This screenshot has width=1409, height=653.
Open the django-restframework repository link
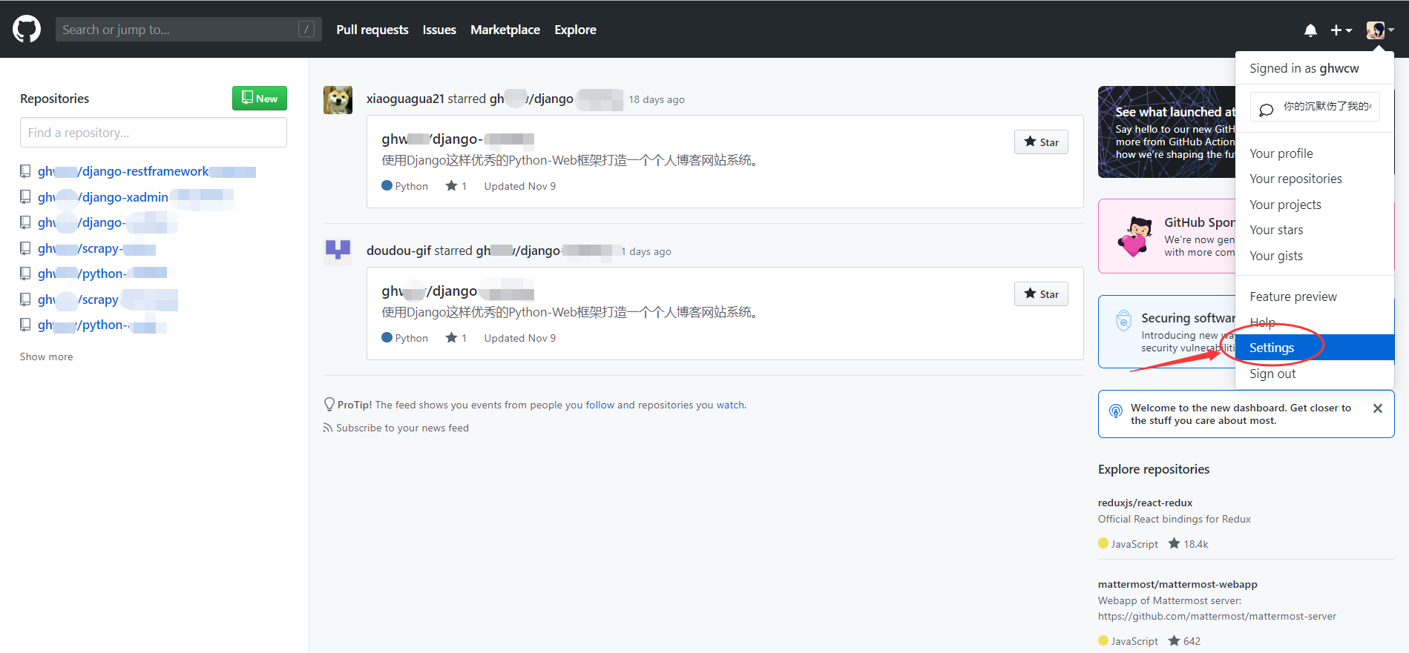coord(147,171)
